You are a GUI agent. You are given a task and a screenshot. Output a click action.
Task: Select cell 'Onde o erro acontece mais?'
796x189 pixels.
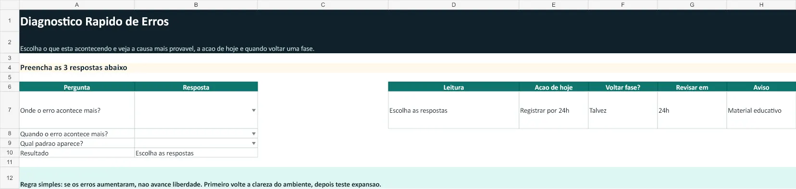pos(77,110)
